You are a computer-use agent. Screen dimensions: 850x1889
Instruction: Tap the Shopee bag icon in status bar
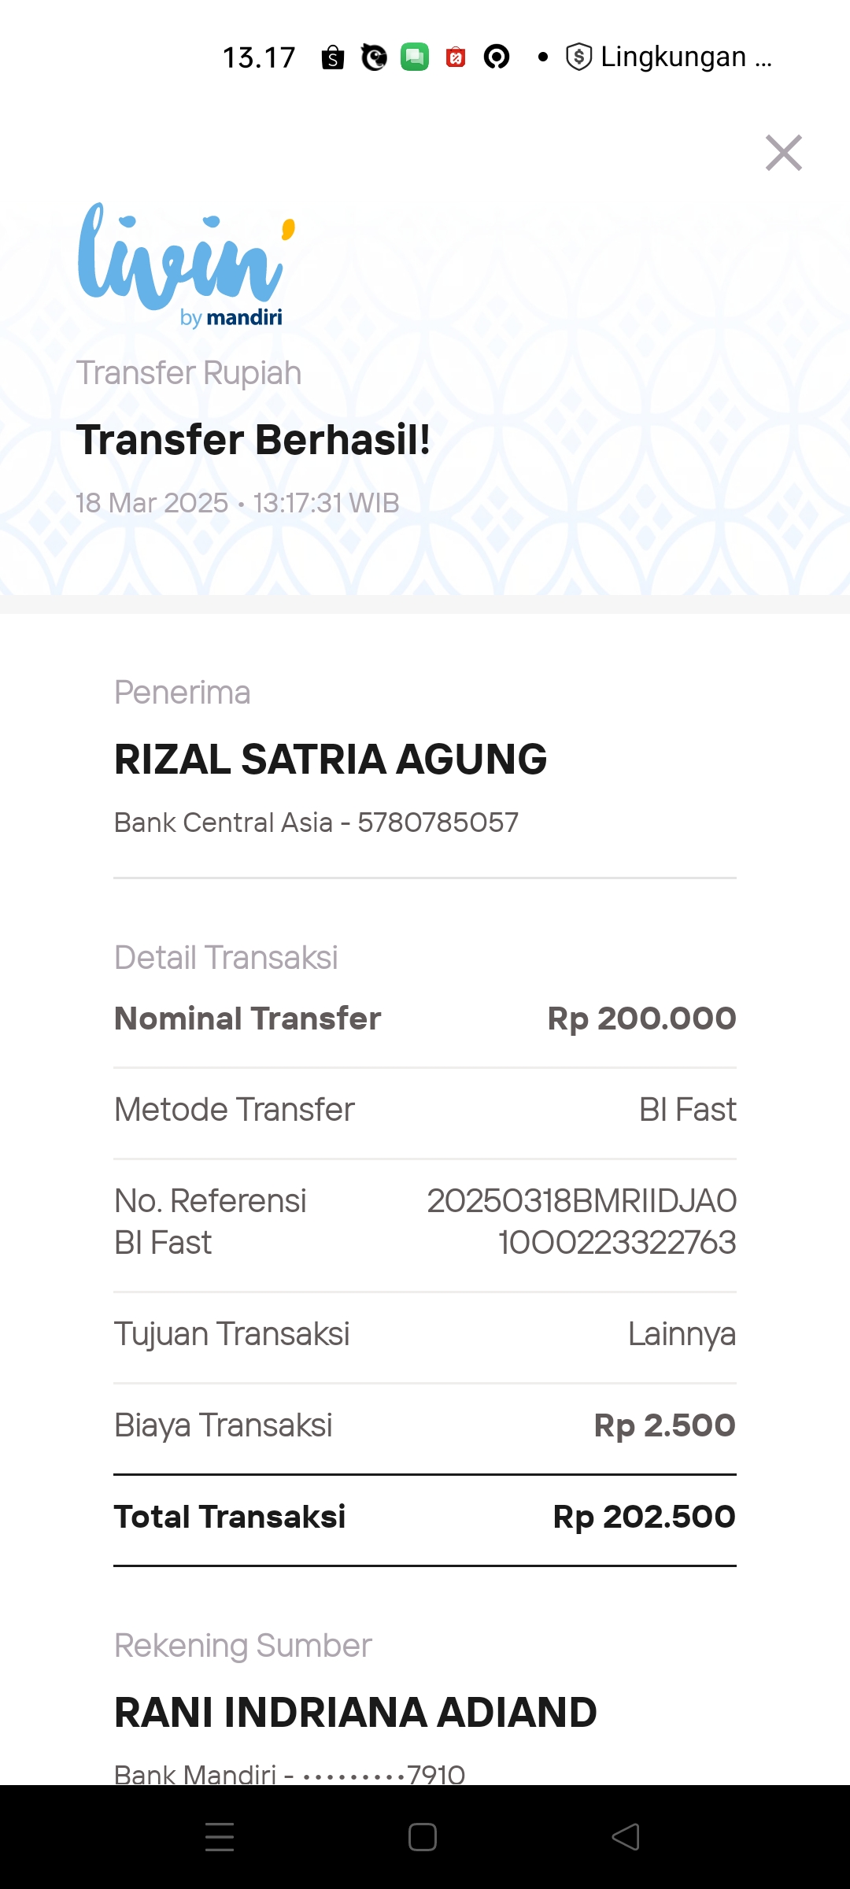point(333,57)
